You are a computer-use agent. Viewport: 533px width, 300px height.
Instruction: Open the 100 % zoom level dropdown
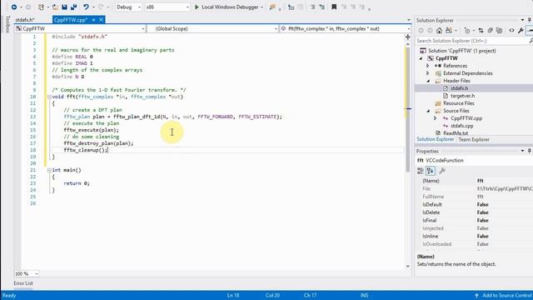pos(26,273)
